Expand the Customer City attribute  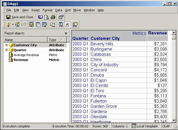(6, 45)
